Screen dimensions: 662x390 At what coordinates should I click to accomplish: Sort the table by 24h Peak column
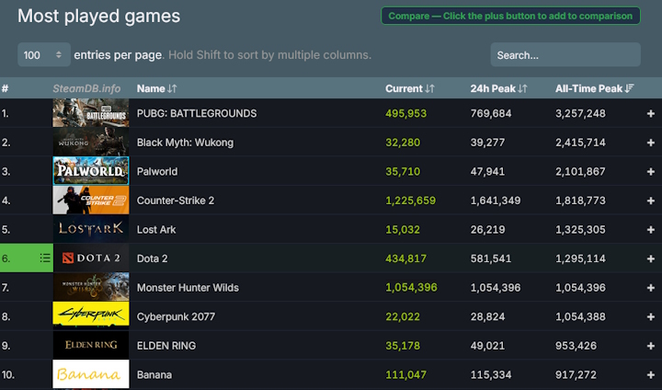pyautogui.click(x=498, y=88)
